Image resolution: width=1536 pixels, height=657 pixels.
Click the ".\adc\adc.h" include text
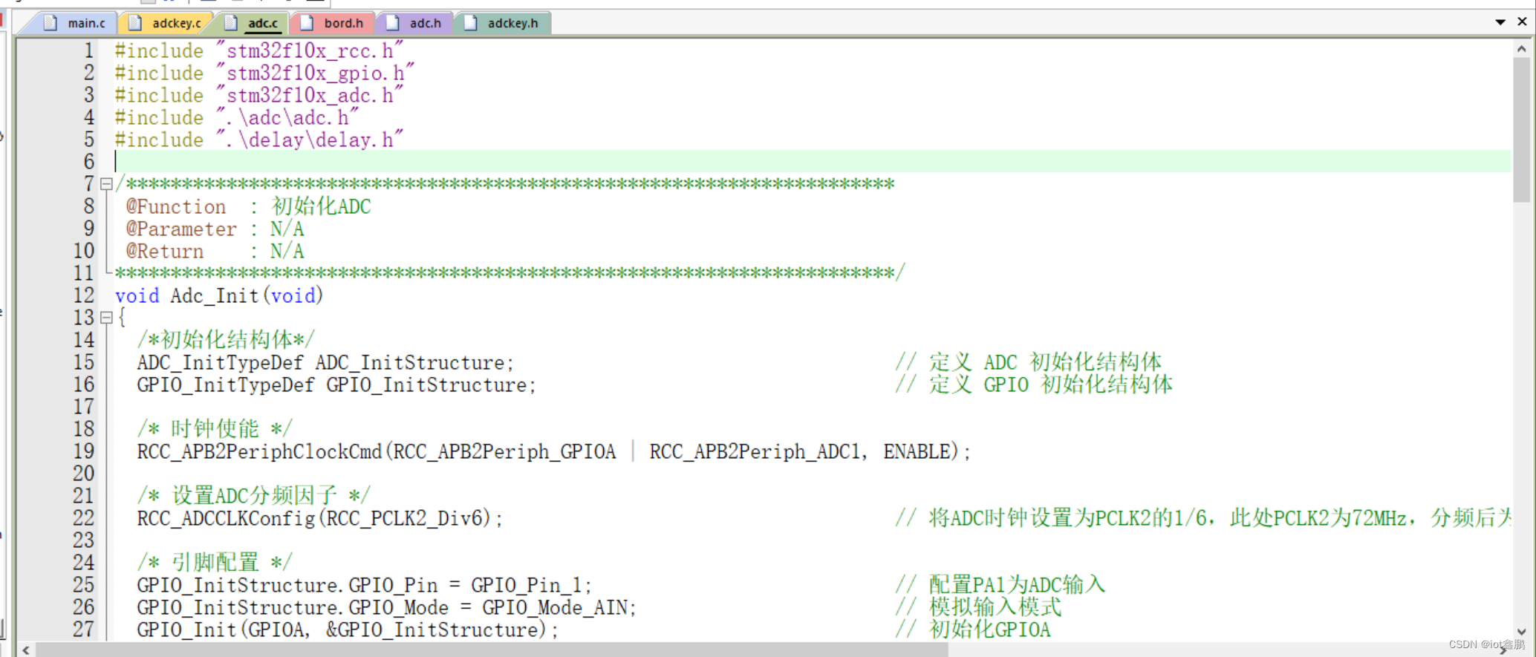point(287,117)
